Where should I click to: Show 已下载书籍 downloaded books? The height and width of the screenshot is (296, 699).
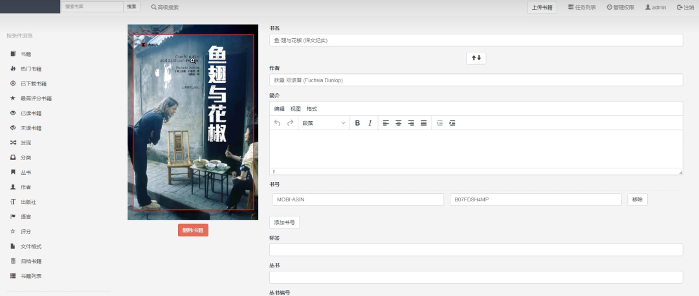pyautogui.click(x=28, y=84)
